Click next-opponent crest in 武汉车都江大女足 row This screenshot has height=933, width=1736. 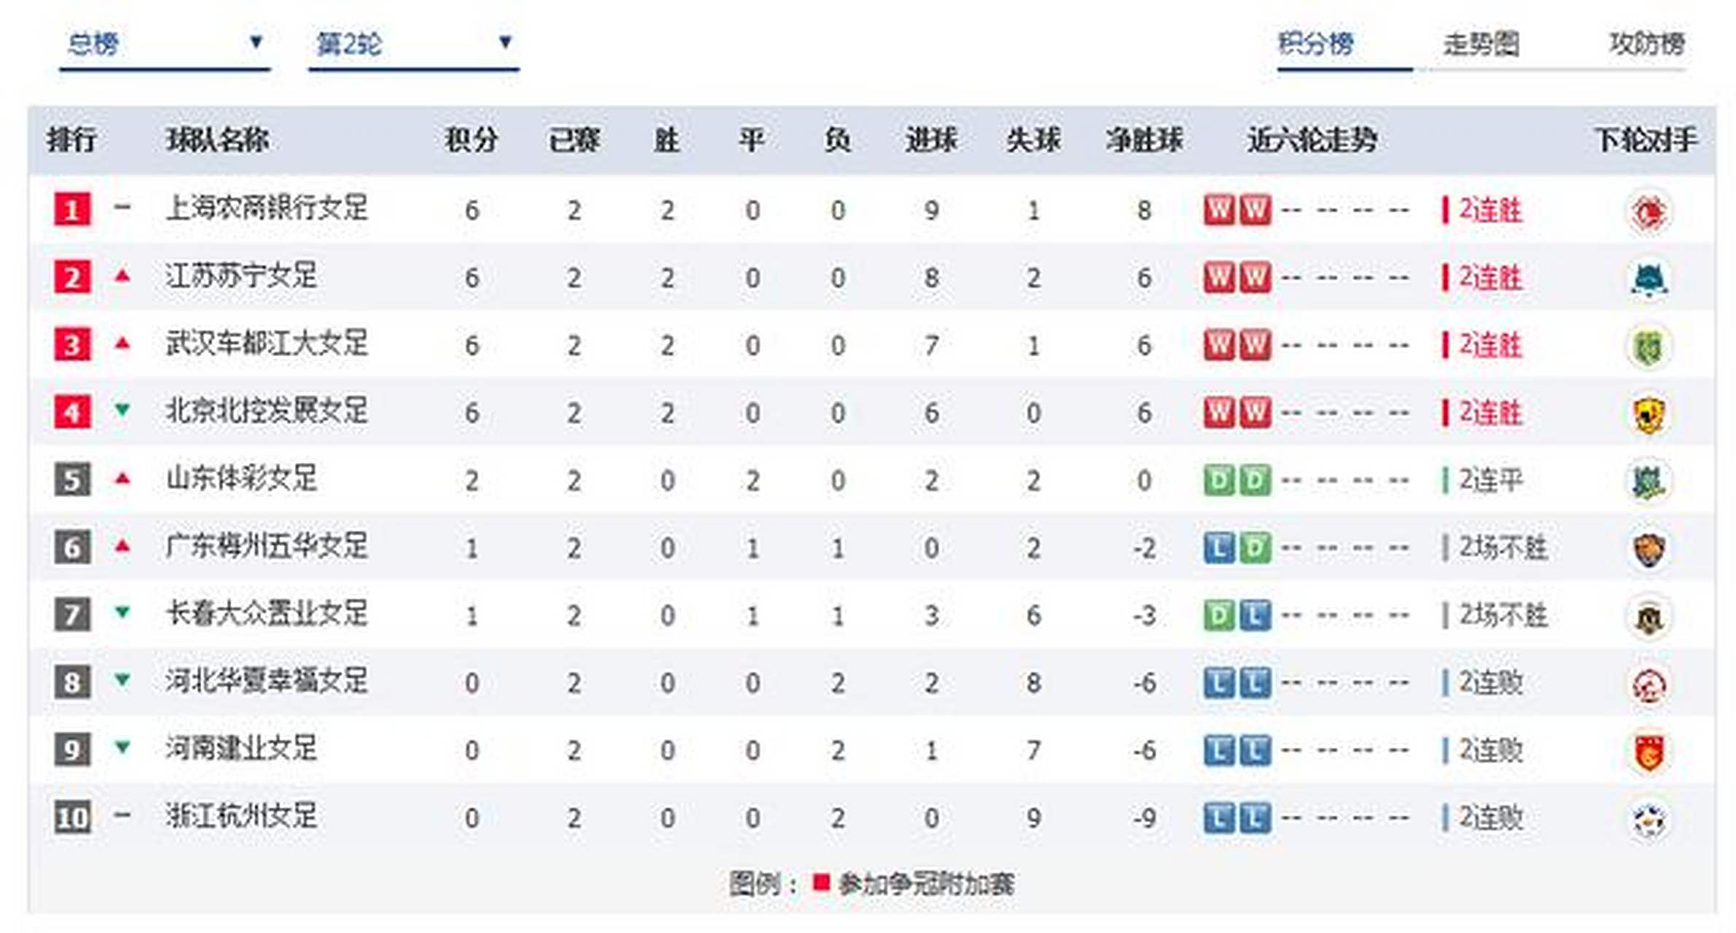click(x=1648, y=346)
